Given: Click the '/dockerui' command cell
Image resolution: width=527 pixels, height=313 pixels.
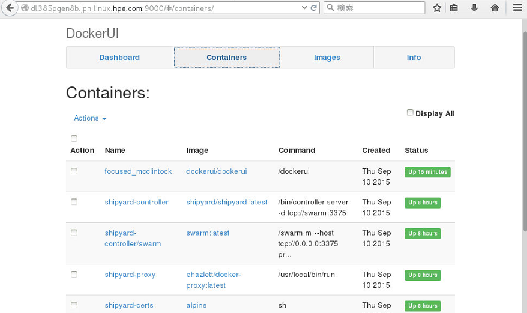Looking at the screenshot, I should coord(294,171).
